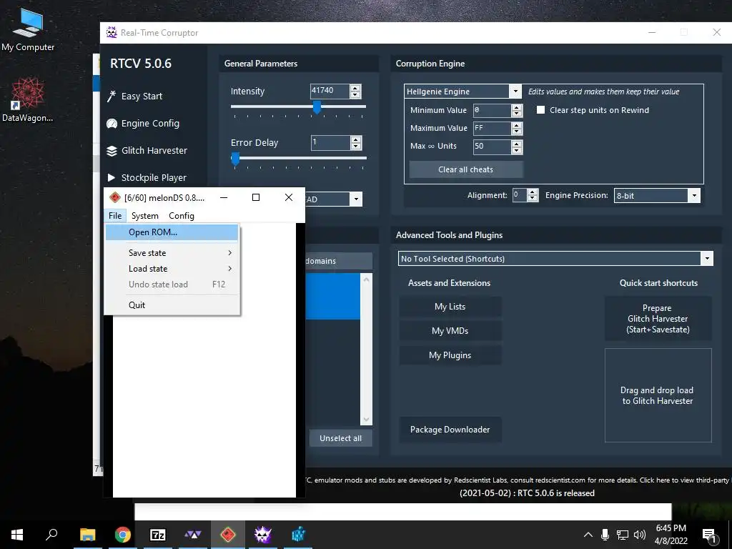Screen dimensions: 732x549
Task: Open the blue puzzle taskbar app
Action: click(x=298, y=535)
